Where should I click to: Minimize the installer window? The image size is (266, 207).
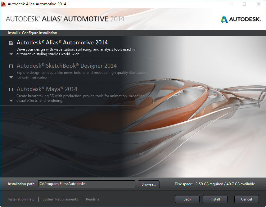coord(230,4)
